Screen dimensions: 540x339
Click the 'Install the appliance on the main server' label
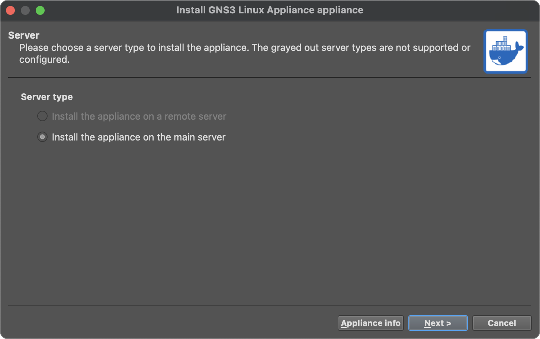(x=139, y=137)
